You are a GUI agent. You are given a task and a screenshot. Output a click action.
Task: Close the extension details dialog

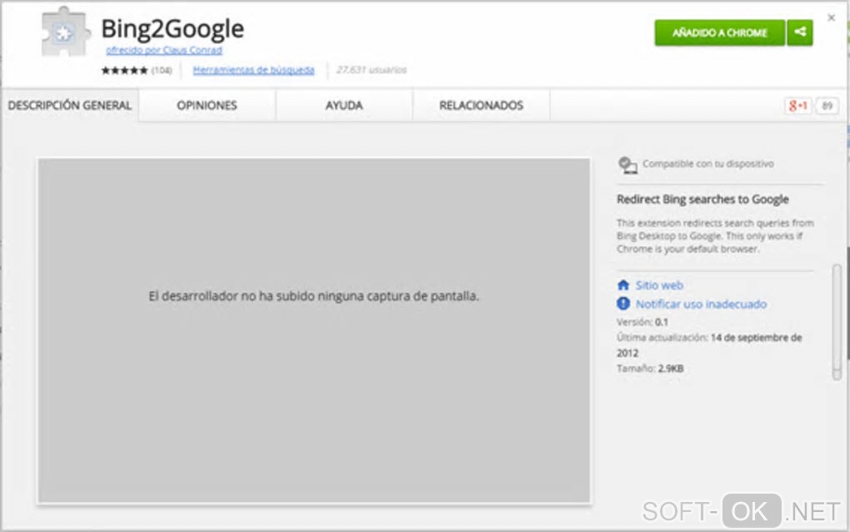pos(831,17)
